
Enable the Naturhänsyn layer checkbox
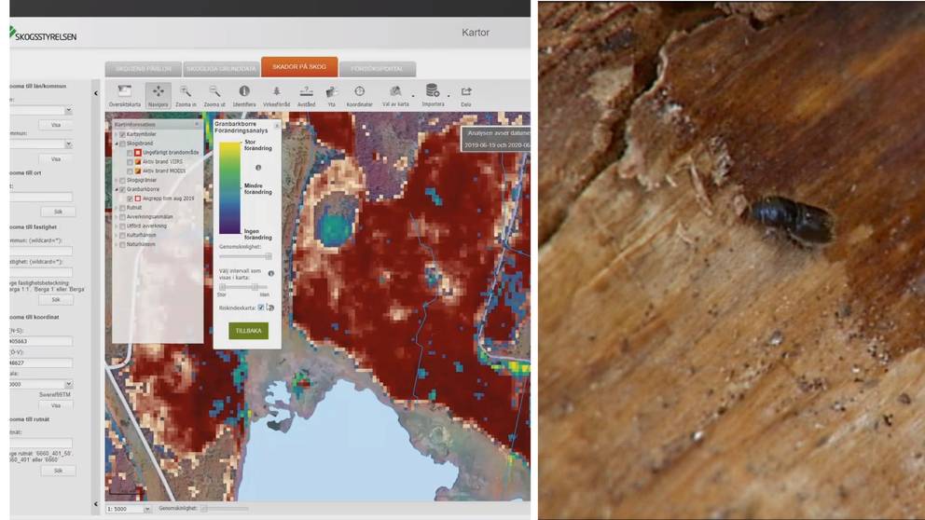[122, 244]
